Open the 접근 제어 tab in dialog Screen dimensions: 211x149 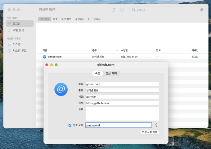tap(111, 73)
